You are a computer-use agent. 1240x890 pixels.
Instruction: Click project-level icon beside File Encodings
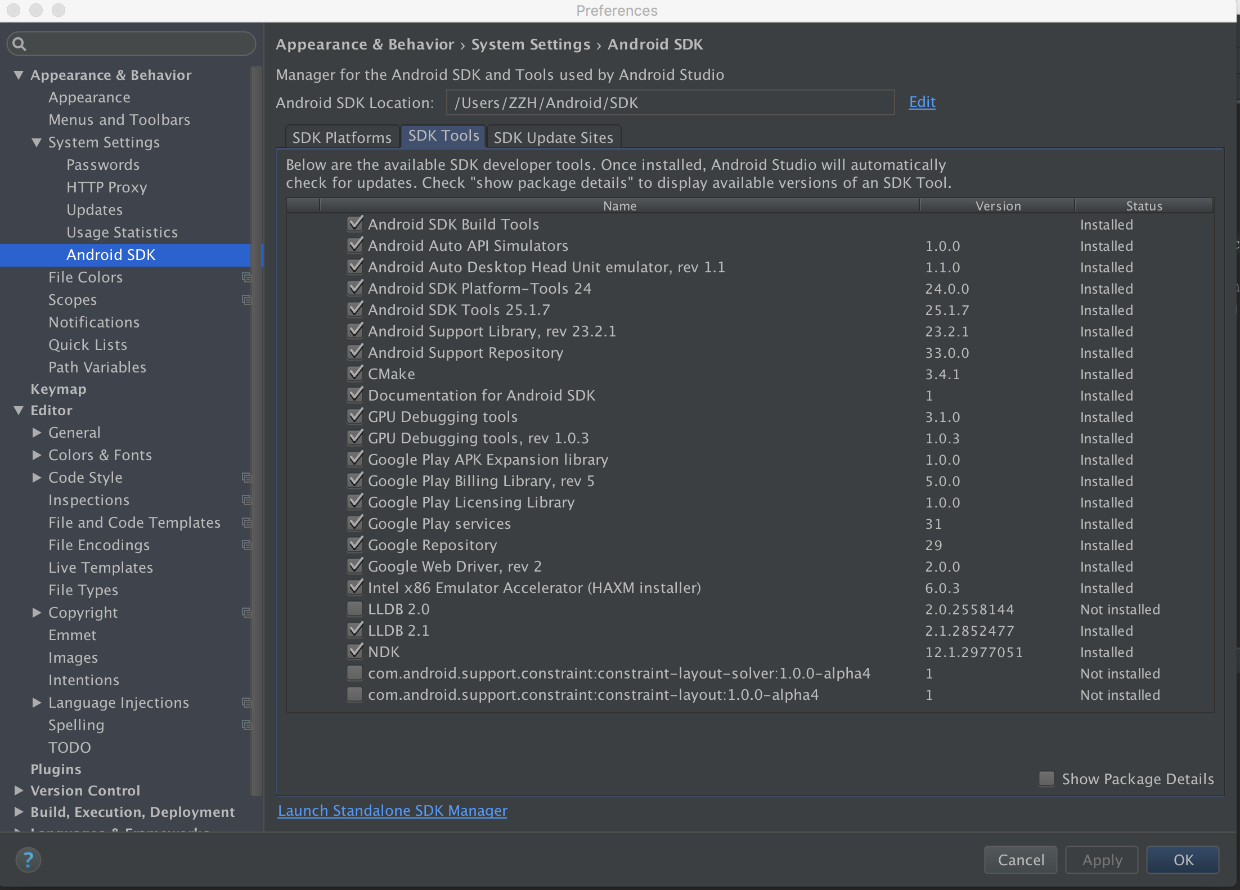(x=246, y=545)
